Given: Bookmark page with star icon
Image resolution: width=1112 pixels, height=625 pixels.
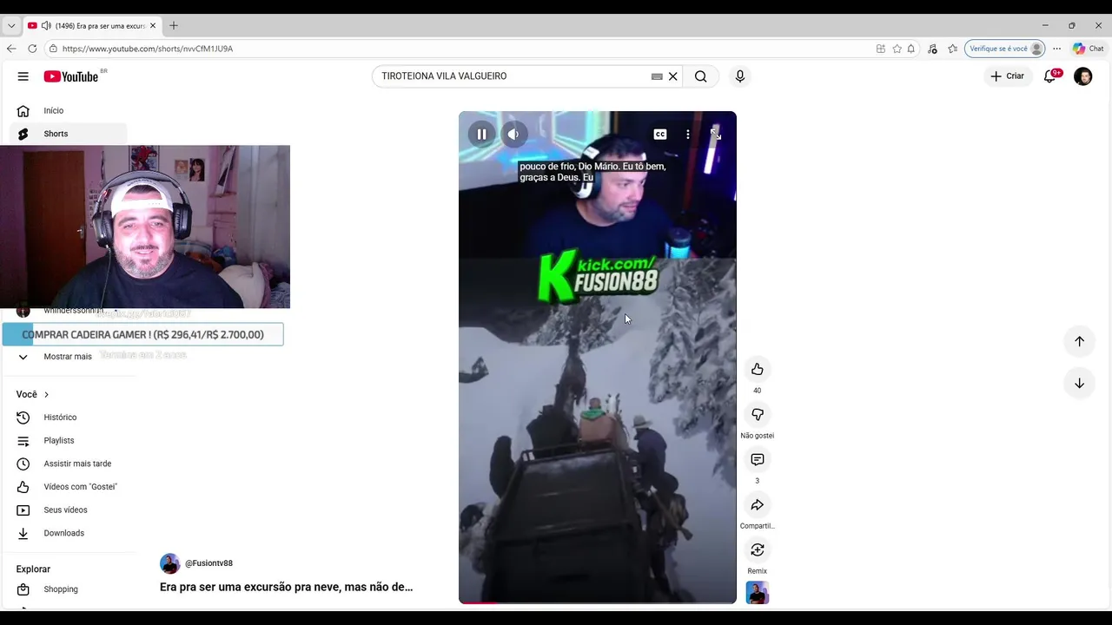Looking at the screenshot, I should 897,49.
